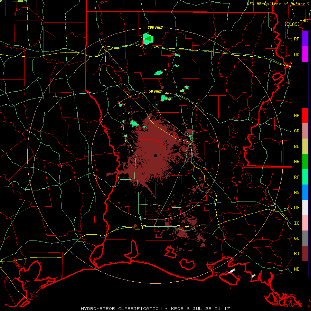Select the BD yellow legend swatch

click(x=305, y=146)
